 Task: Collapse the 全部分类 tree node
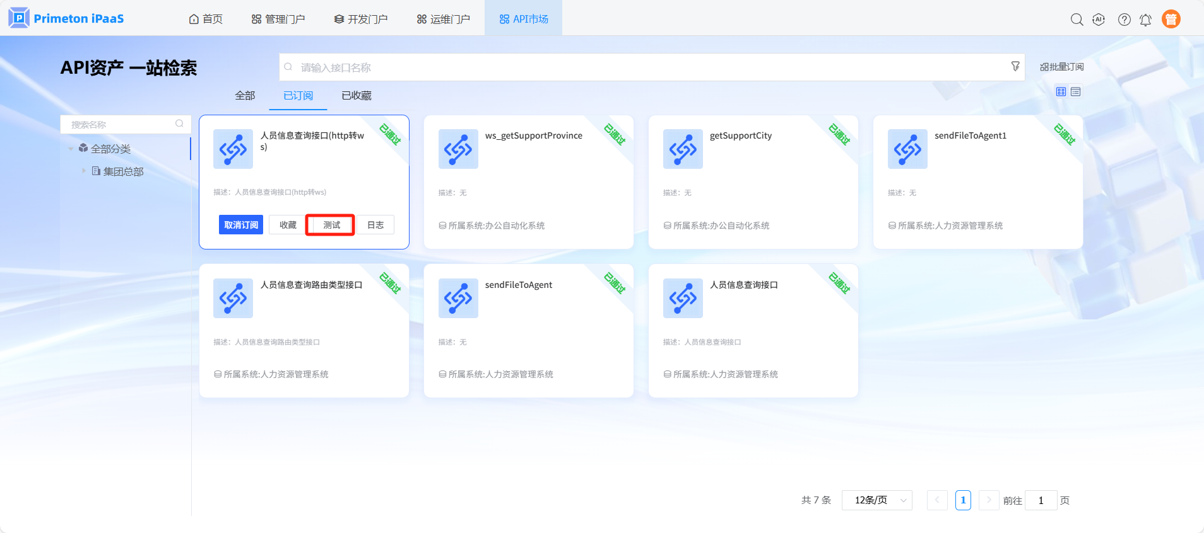click(71, 149)
